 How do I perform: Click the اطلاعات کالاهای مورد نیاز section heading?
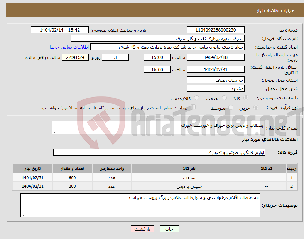click(x=270, y=140)
